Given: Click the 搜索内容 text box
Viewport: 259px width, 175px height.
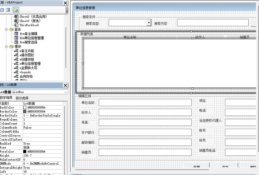Looking at the screenshot, I should (x=213, y=23).
